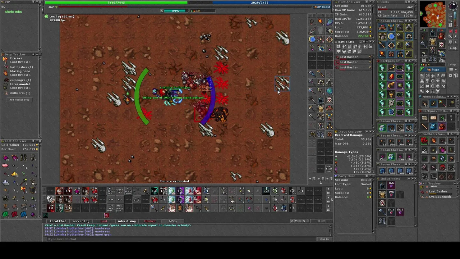Toggle the first player filter in Battle List
460x259 pixels.
pyautogui.click(x=339, y=46)
